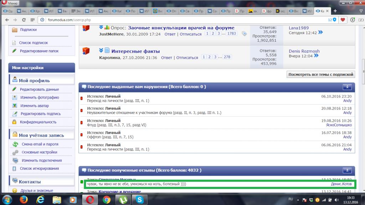The image size is (365, 205).
Task: Go forward with browser forward arrow
Action: coord(15,20)
